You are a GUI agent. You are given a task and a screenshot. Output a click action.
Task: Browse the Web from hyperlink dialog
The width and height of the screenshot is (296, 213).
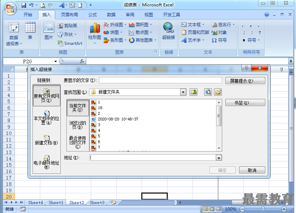coord(208,92)
